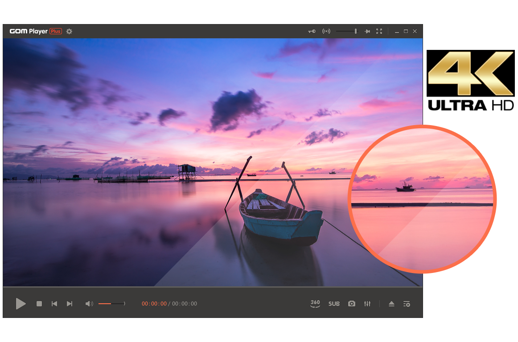Open GOM Player preferences via gear icon
Screen dimensions: 518x342
pyautogui.click(x=69, y=31)
